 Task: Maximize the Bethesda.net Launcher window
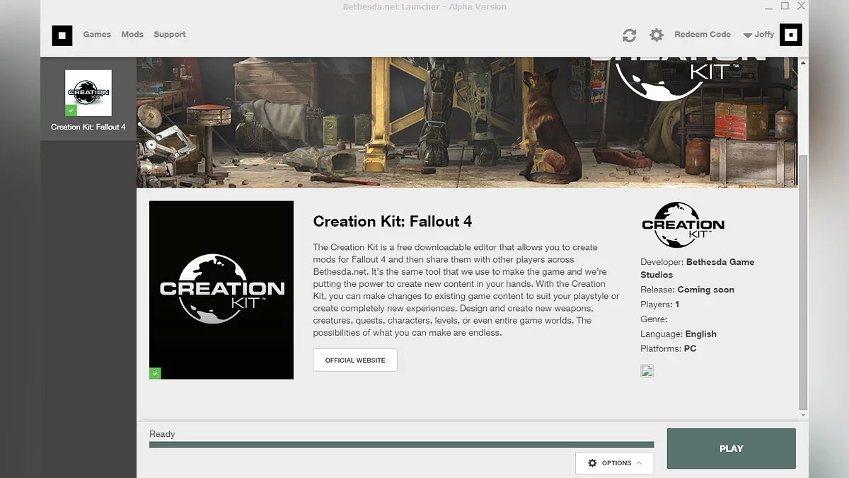tap(785, 6)
